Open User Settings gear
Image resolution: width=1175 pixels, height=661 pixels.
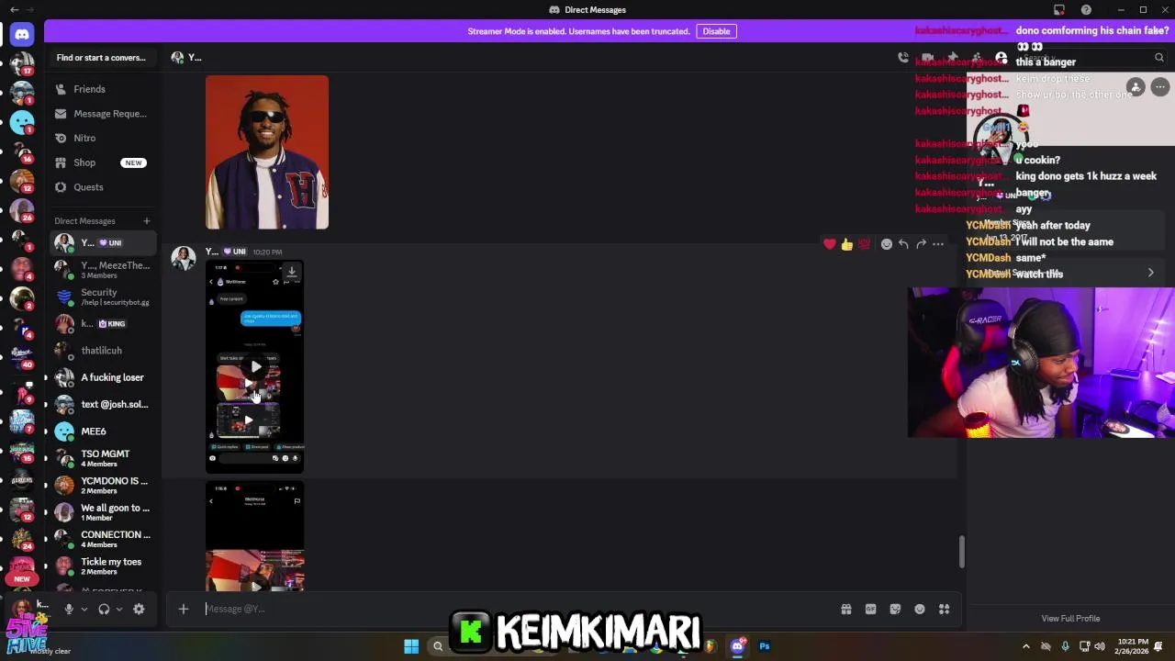[139, 609]
